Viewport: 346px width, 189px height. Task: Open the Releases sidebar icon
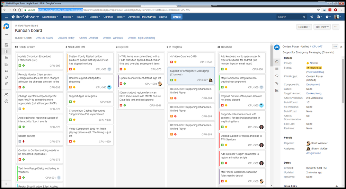tap(6, 58)
